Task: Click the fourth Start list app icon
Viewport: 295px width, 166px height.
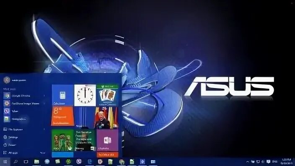Action: tap(7, 119)
